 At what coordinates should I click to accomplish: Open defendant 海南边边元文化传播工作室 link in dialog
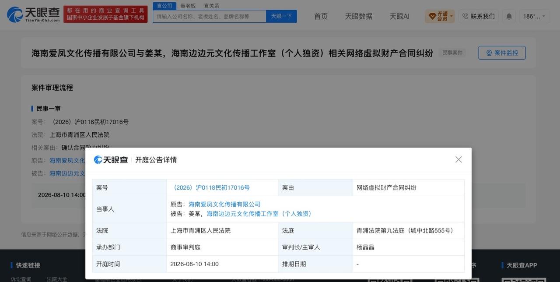tap(260, 214)
